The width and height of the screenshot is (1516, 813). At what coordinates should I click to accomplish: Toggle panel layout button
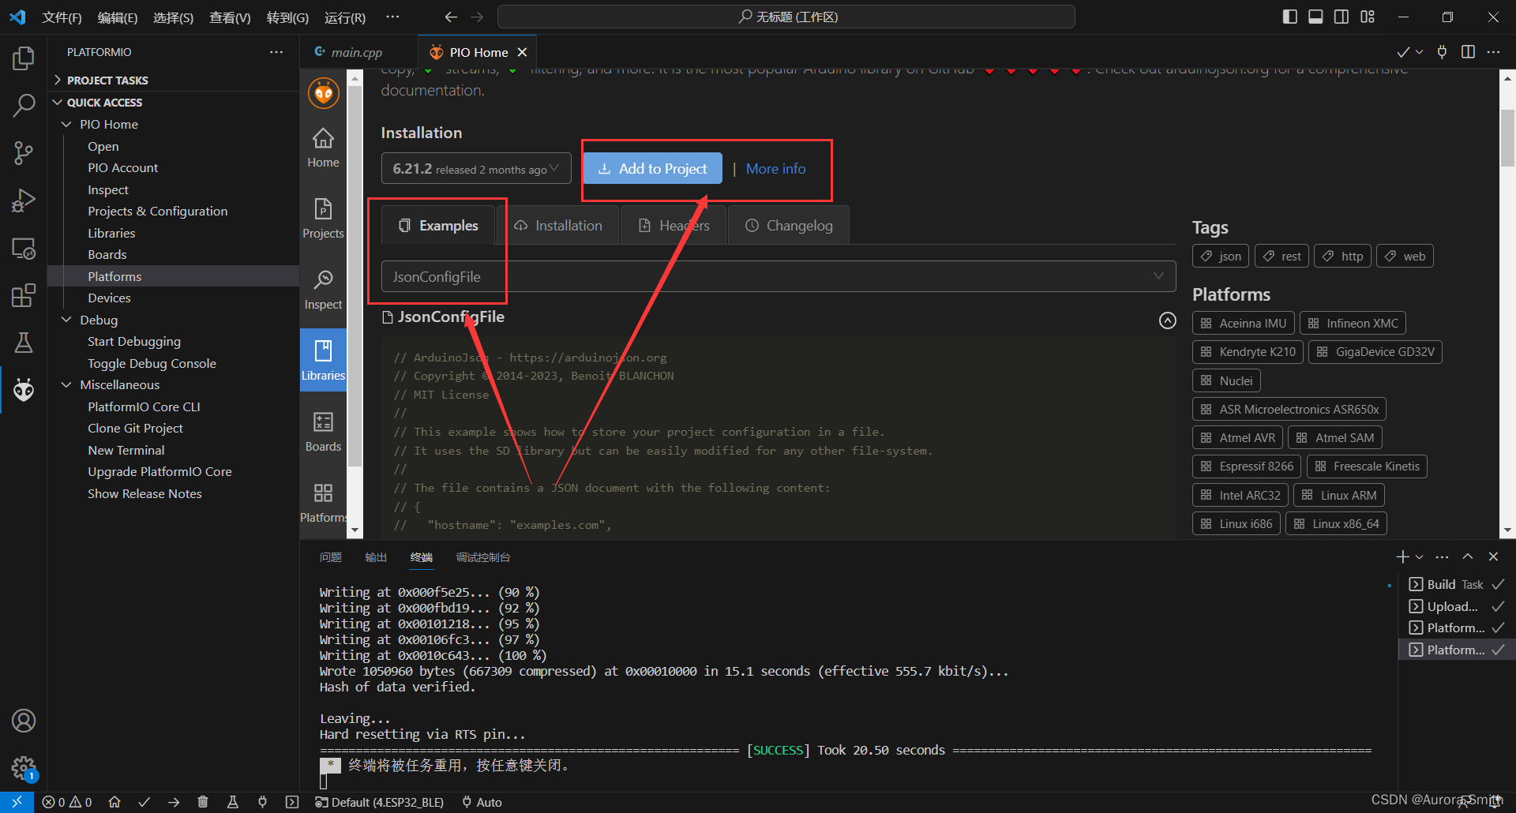click(x=1315, y=17)
